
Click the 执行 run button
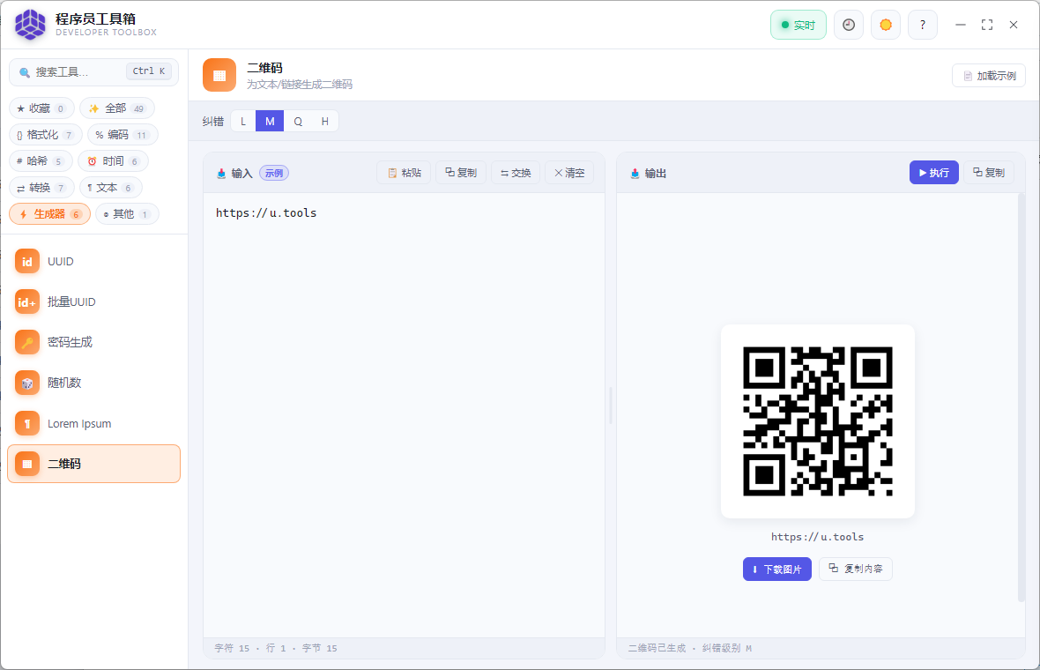pos(934,173)
